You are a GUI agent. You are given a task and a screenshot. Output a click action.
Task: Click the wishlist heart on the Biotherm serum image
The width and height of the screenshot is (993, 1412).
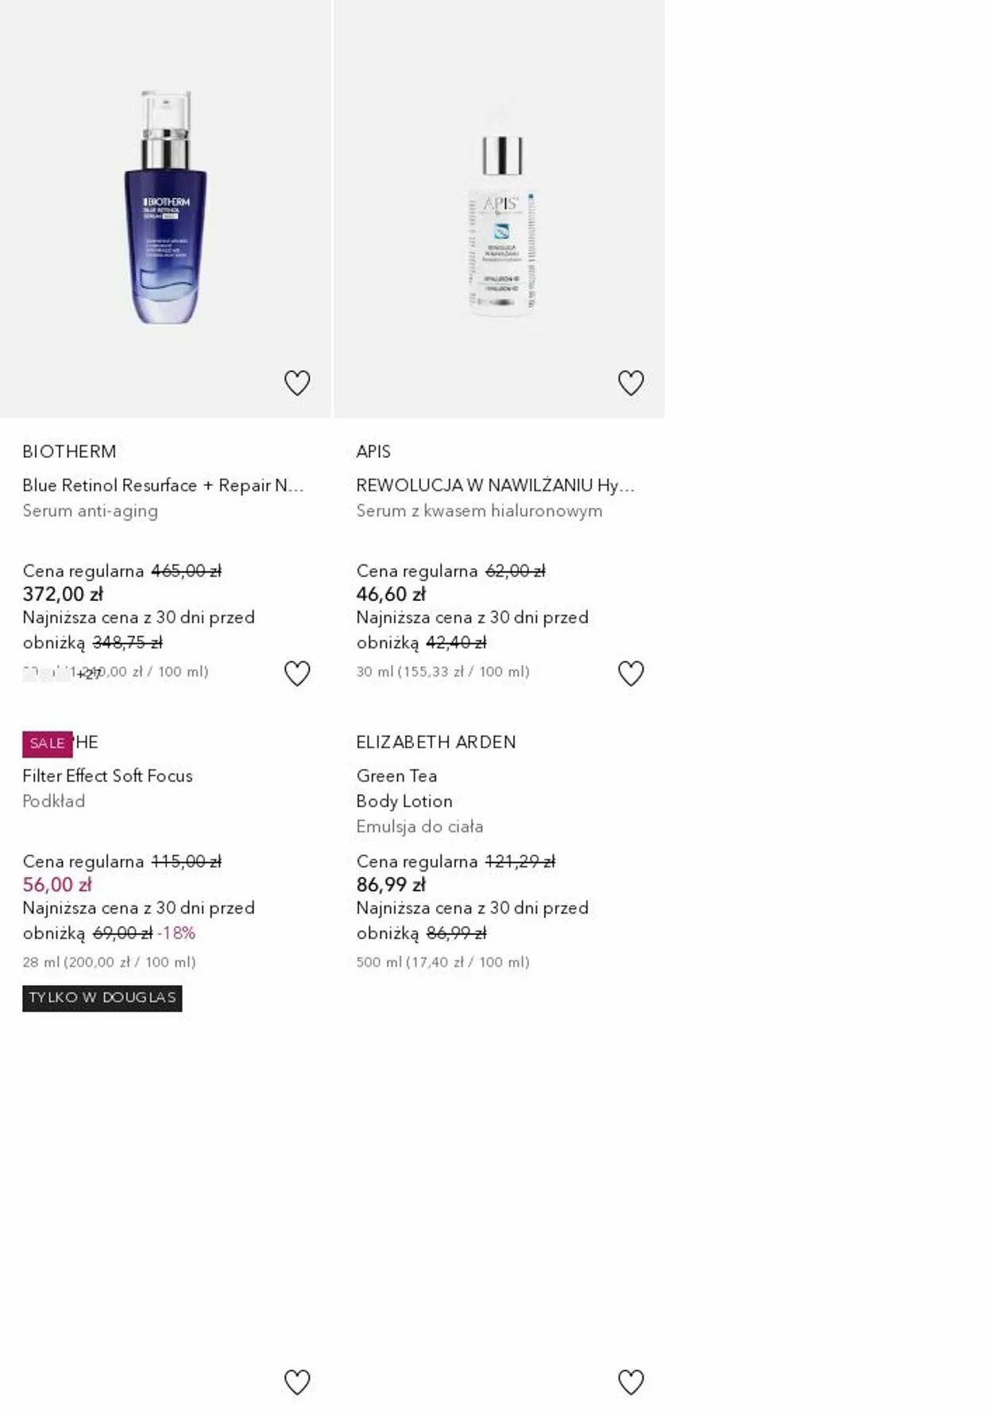[x=297, y=383]
